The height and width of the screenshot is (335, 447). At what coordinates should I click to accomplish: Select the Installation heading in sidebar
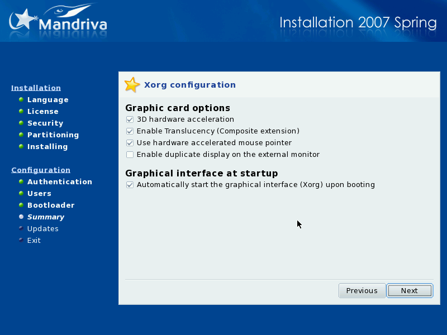pos(36,88)
